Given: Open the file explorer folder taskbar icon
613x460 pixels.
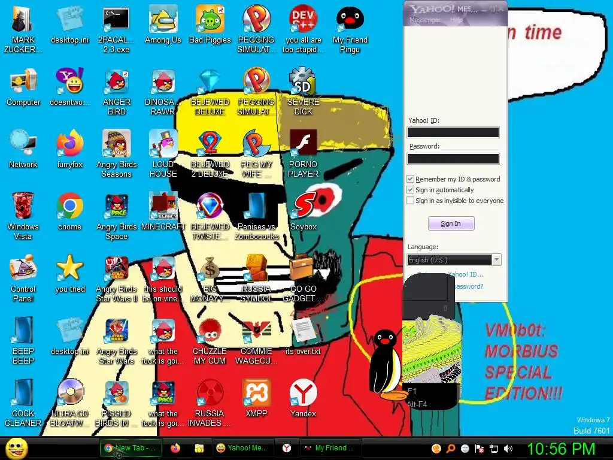Looking at the screenshot, I should click(x=199, y=448).
